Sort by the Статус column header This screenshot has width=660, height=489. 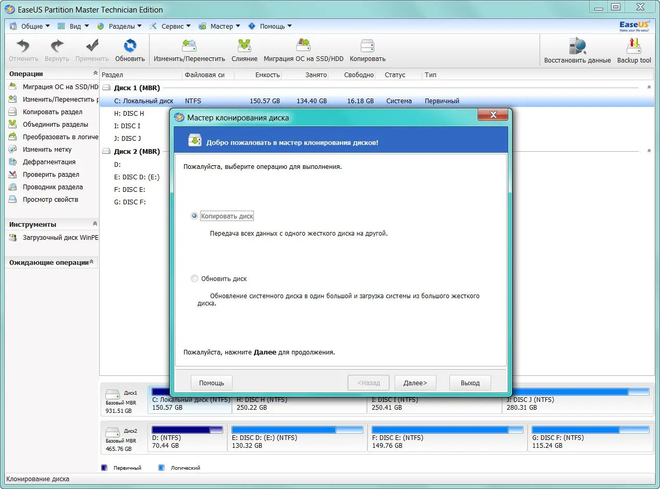coord(399,75)
